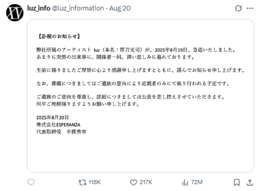Open the three-dot More options menu
The height and width of the screenshot is (191, 260).
250,8
